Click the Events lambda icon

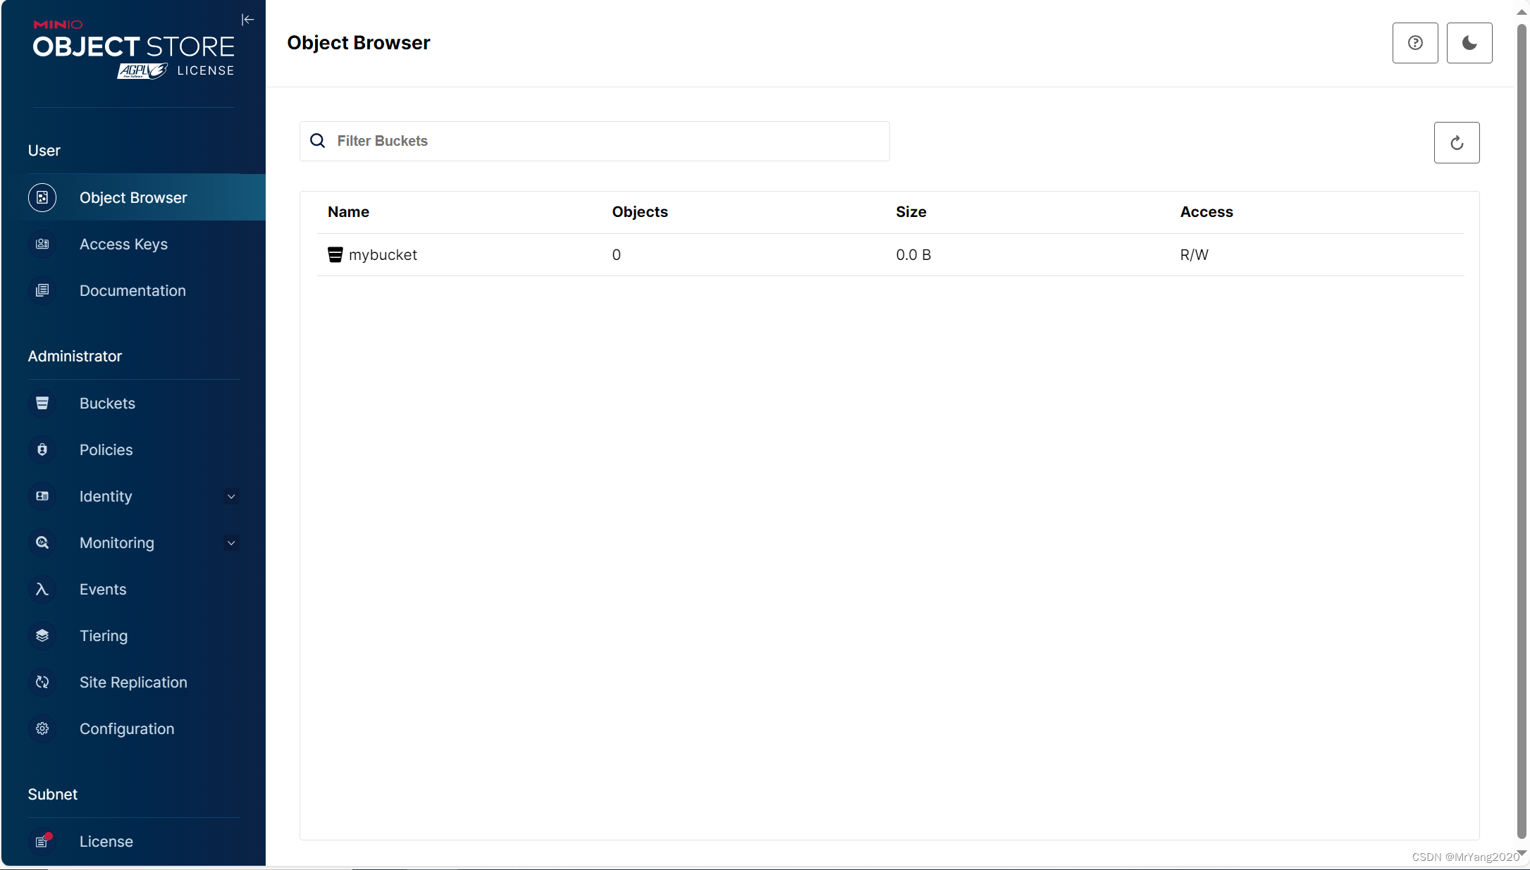pos(42,589)
